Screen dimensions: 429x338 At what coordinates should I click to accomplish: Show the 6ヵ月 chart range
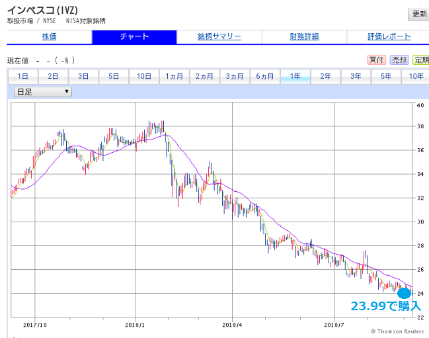(x=265, y=77)
